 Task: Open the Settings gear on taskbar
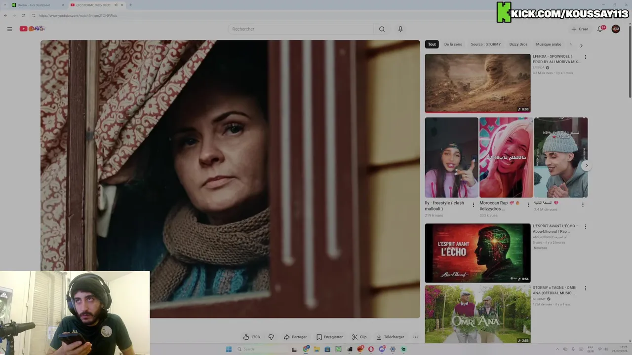(393, 349)
